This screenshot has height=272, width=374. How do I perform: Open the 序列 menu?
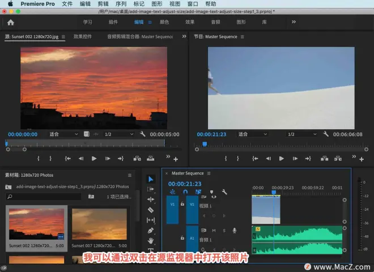click(121, 4)
